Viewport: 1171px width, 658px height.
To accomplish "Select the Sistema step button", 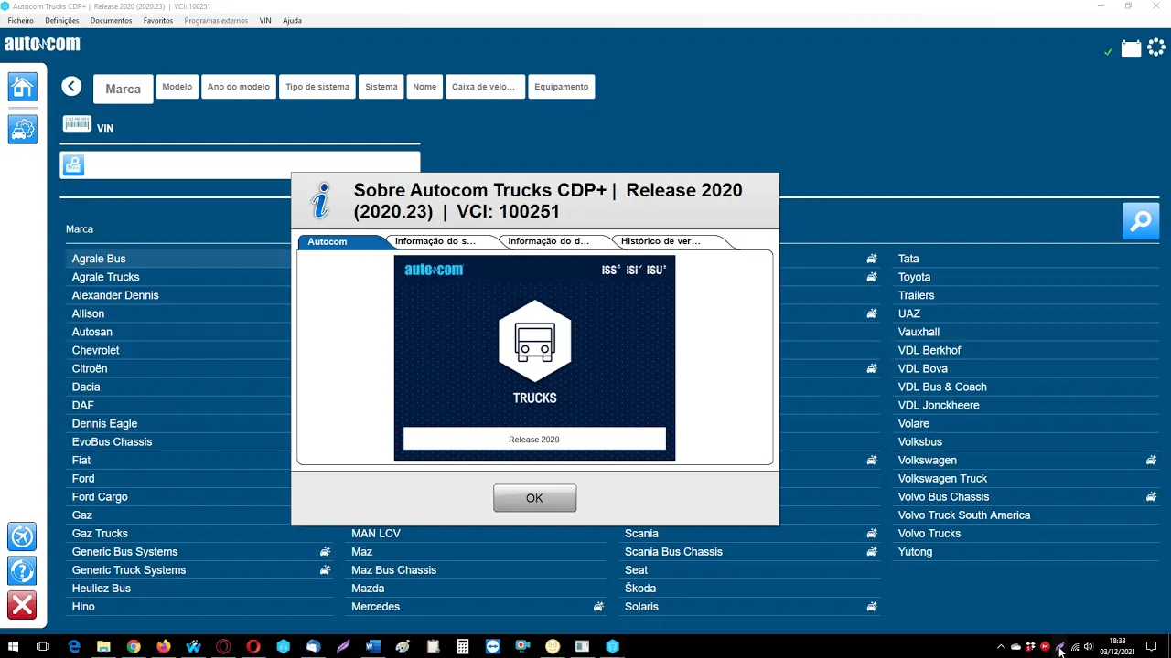I will 381,87.
